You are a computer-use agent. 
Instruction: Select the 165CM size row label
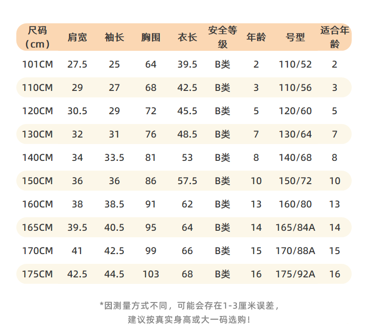pos(37,227)
